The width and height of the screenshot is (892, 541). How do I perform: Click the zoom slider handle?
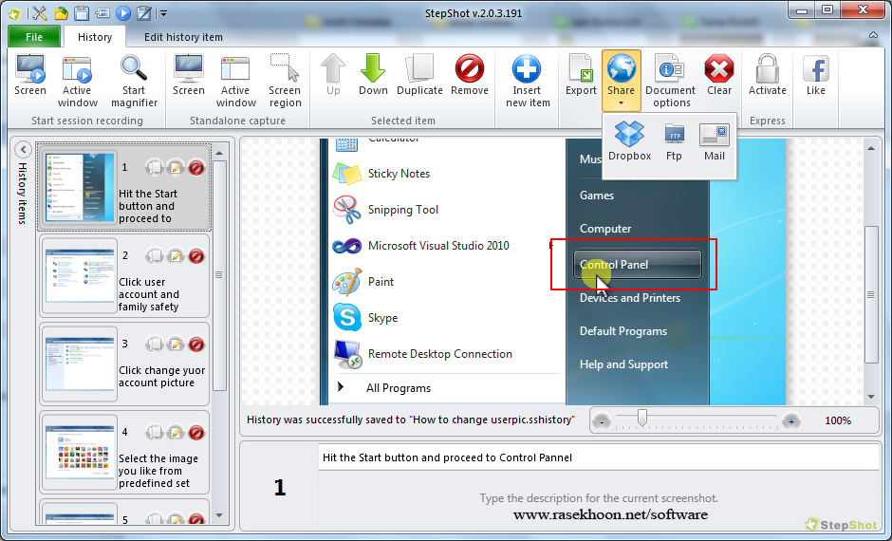click(x=642, y=419)
